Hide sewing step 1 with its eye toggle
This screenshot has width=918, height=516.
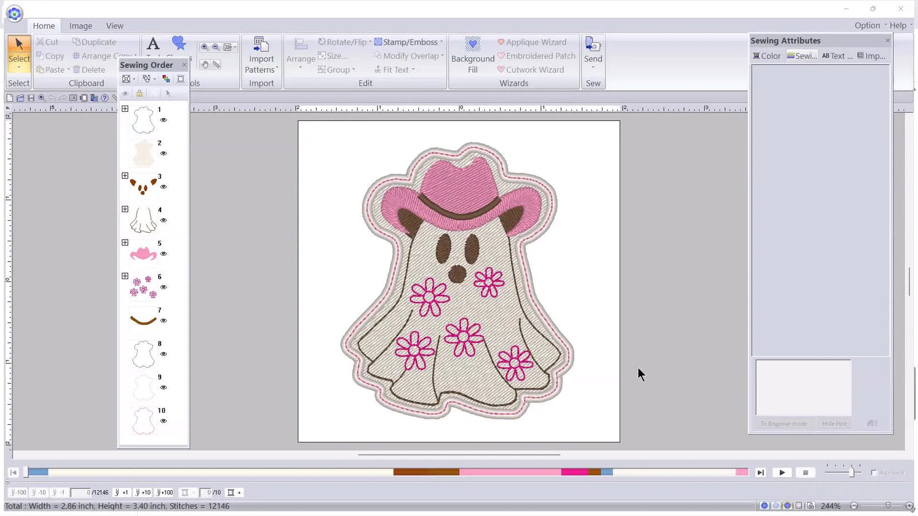(x=164, y=120)
